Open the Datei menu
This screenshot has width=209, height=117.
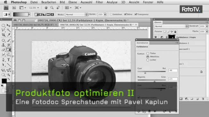click(34, 2)
